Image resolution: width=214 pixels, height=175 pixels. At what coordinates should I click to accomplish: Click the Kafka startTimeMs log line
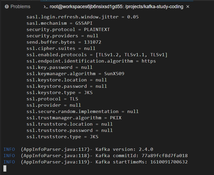(96, 162)
